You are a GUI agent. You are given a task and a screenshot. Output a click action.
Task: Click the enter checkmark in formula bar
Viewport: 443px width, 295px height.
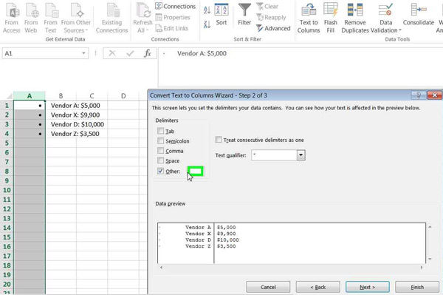coord(130,53)
